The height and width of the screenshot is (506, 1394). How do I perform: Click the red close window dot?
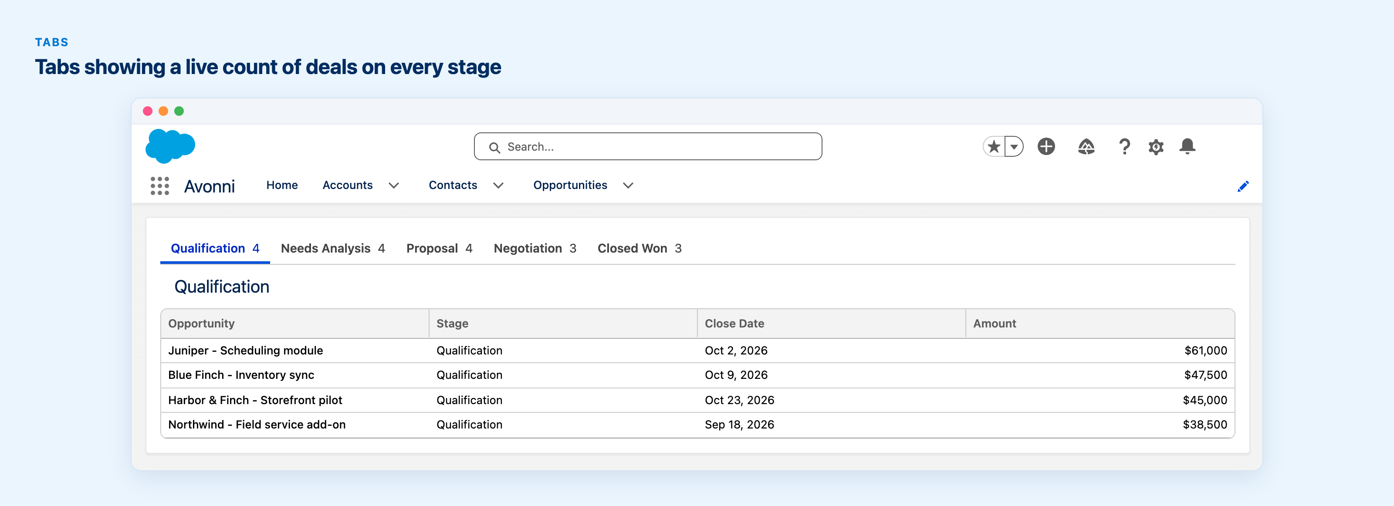147,111
